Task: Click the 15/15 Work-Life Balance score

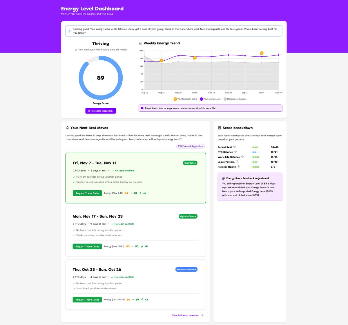Action: point(274,157)
